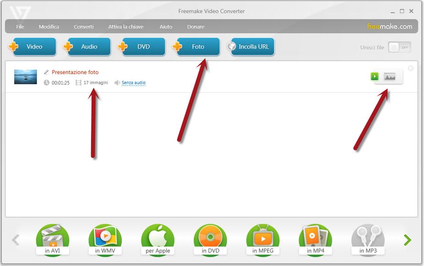Screen dimensions: 424x266
Task: Open the Modifica menu
Action: (49, 27)
